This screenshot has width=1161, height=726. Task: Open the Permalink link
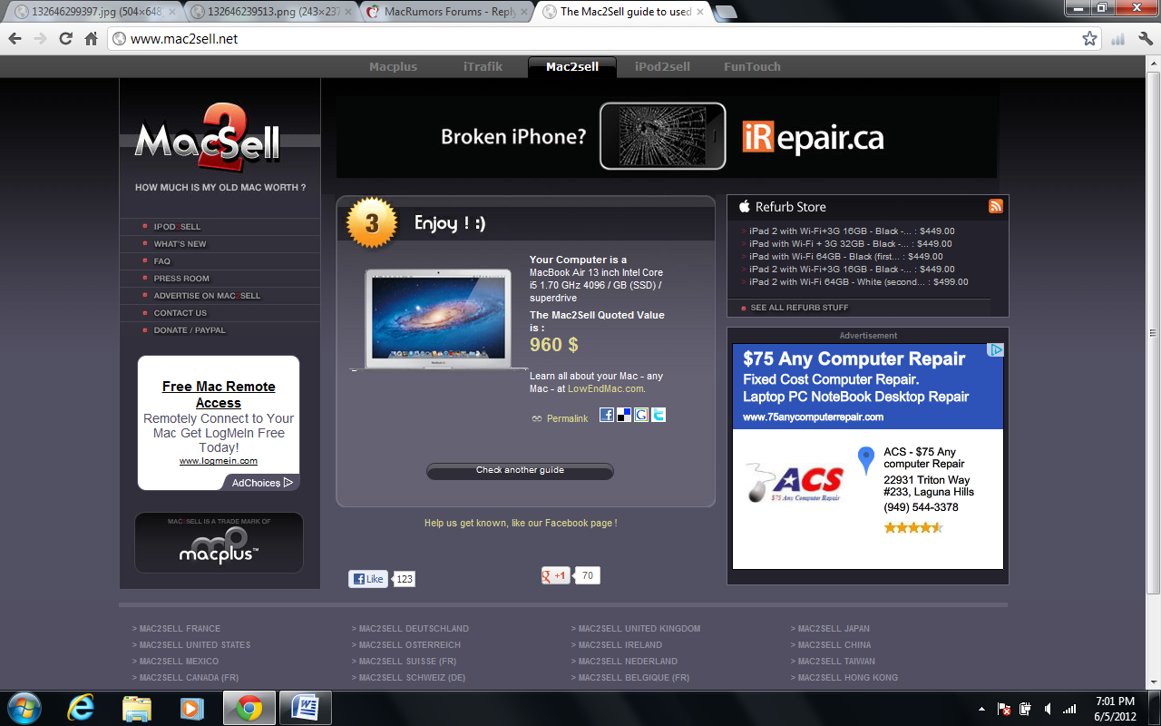click(567, 418)
